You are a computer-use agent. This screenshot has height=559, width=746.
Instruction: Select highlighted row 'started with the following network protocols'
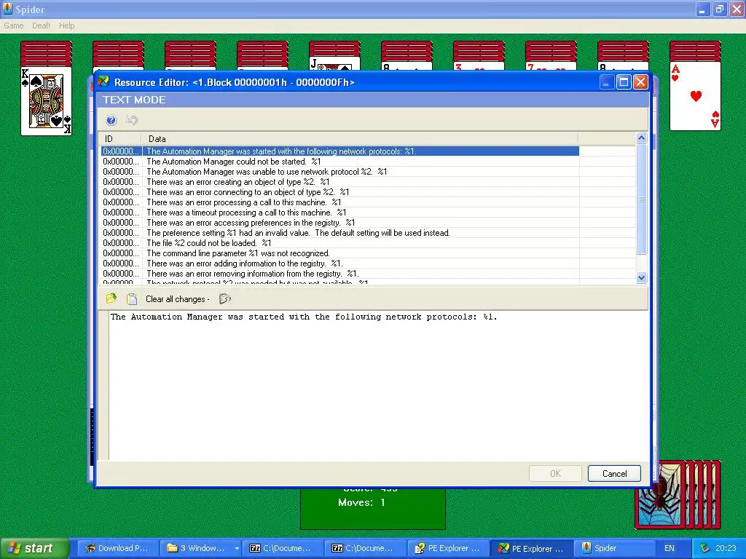(x=340, y=151)
